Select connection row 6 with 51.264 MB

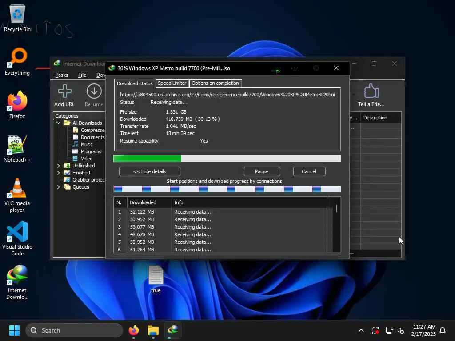click(x=220, y=250)
